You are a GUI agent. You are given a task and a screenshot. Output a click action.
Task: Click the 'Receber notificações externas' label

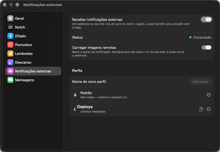(97, 20)
